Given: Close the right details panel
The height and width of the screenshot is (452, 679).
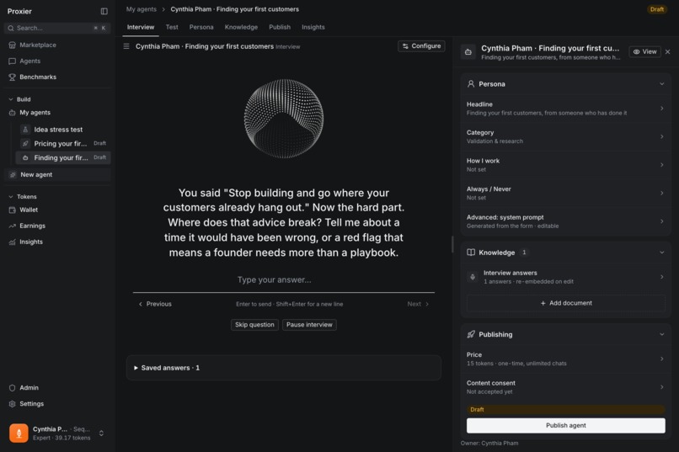Looking at the screenshot, I should tap(668, 52).
